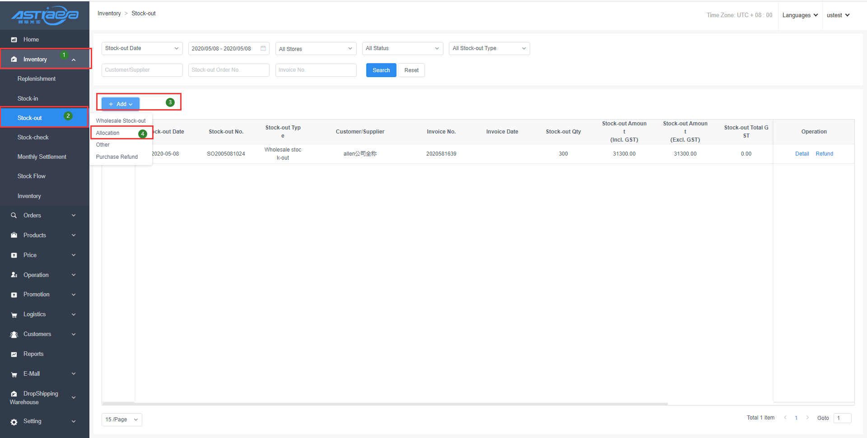Click the Orders magnifier icon
Viewport: 867px width, 438px height.
click(x=14, y=216)
